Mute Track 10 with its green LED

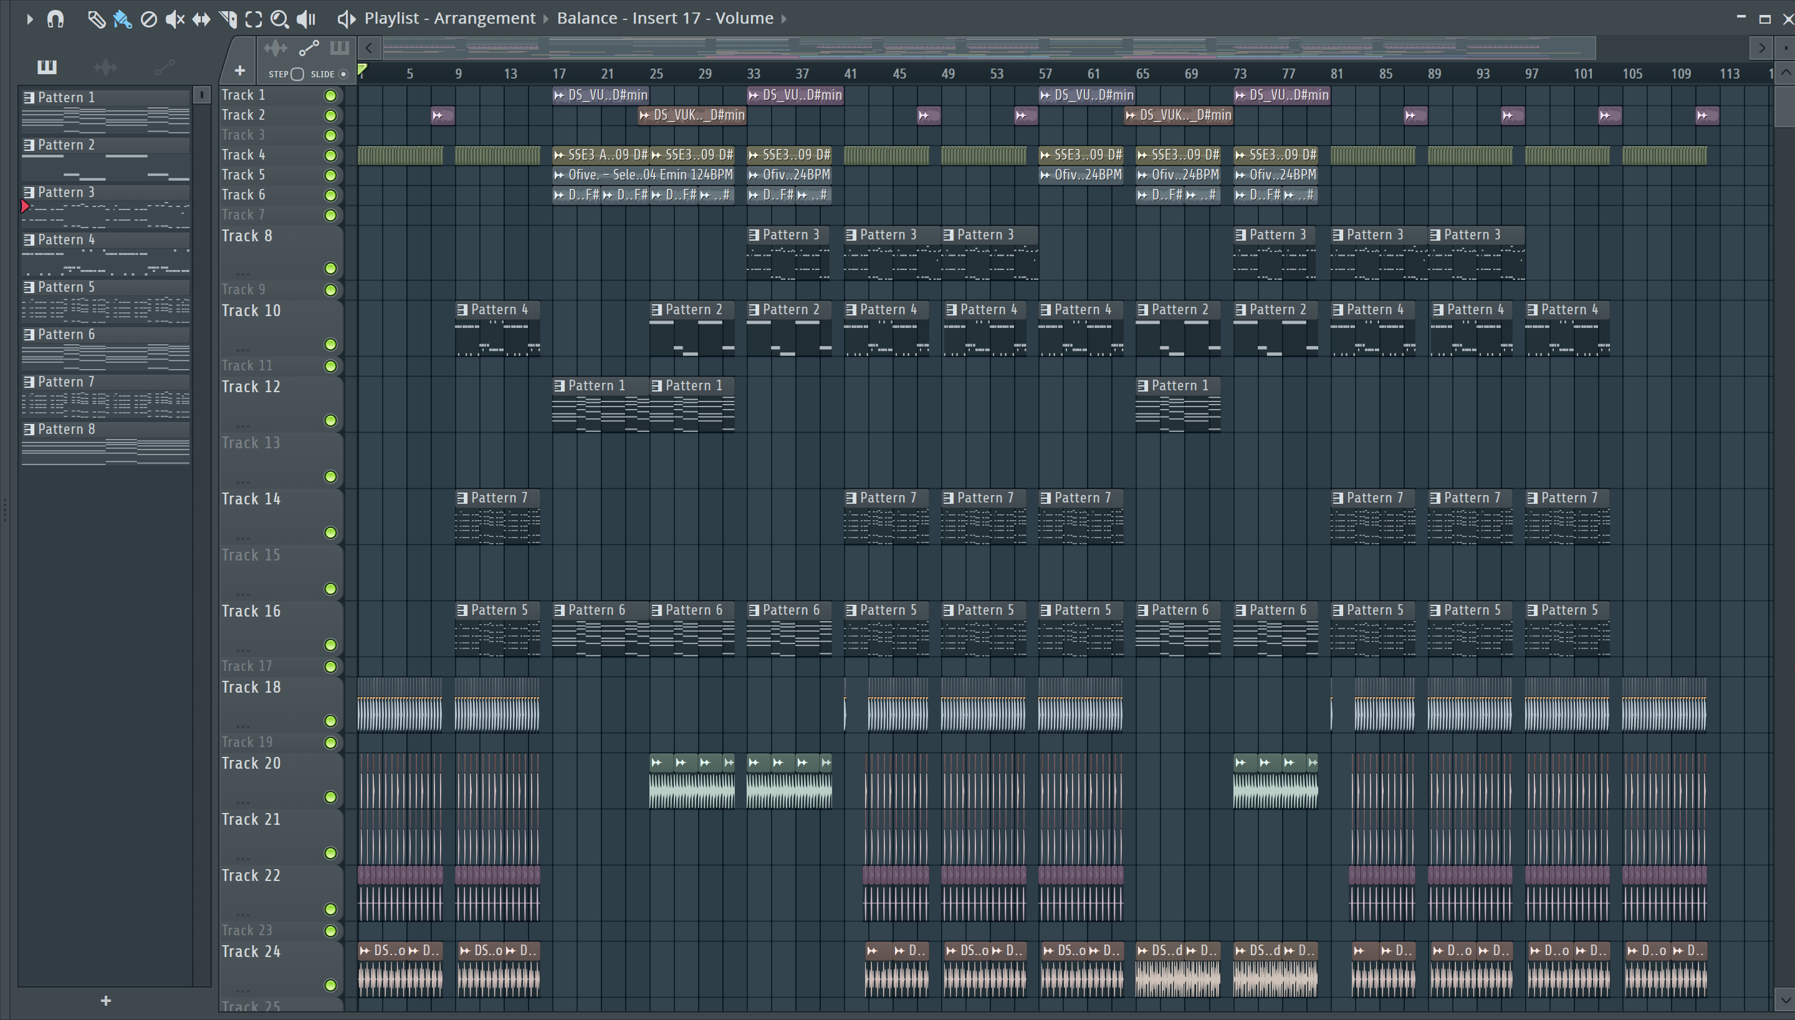tap(330, 344)
